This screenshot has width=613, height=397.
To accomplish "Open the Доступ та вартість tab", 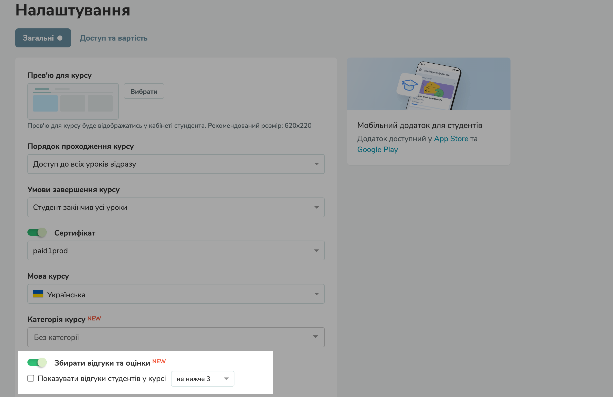I will [113, 38].
